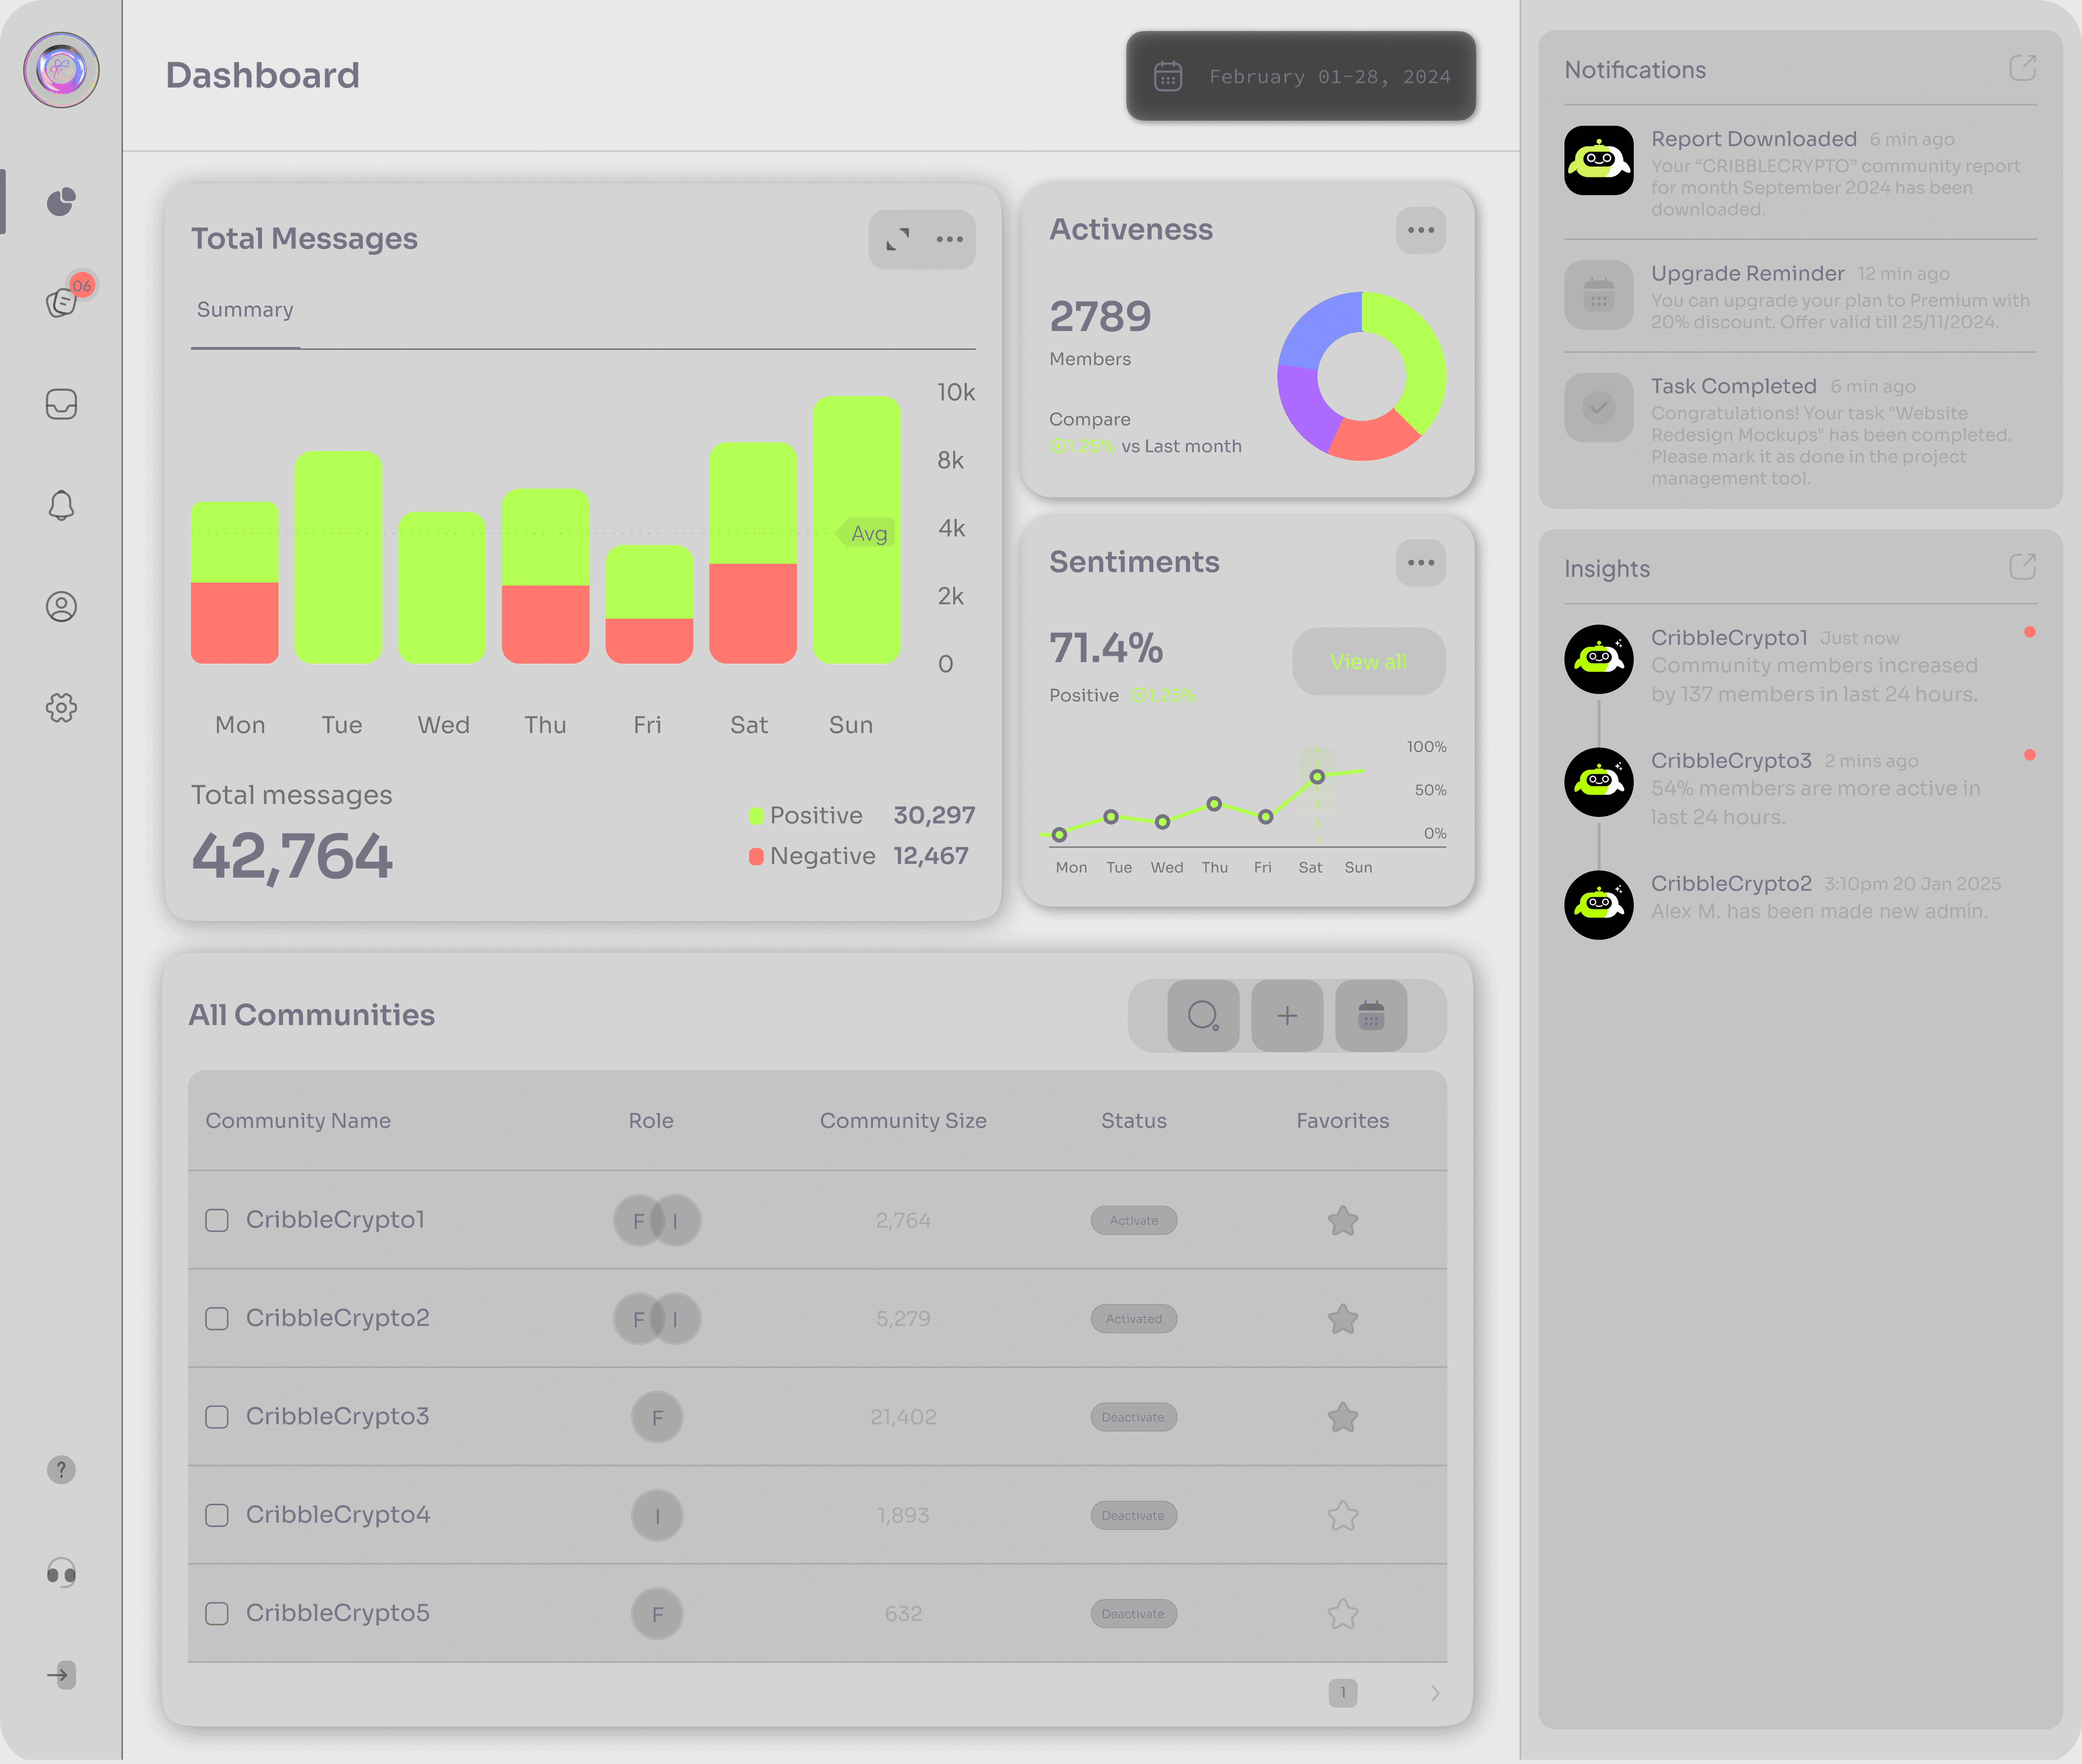Image resolution: width=2082 pixels, height=1764 pixels.
Task: Open the Sentiments card three-dot menu
Action: click(1420, 563)
